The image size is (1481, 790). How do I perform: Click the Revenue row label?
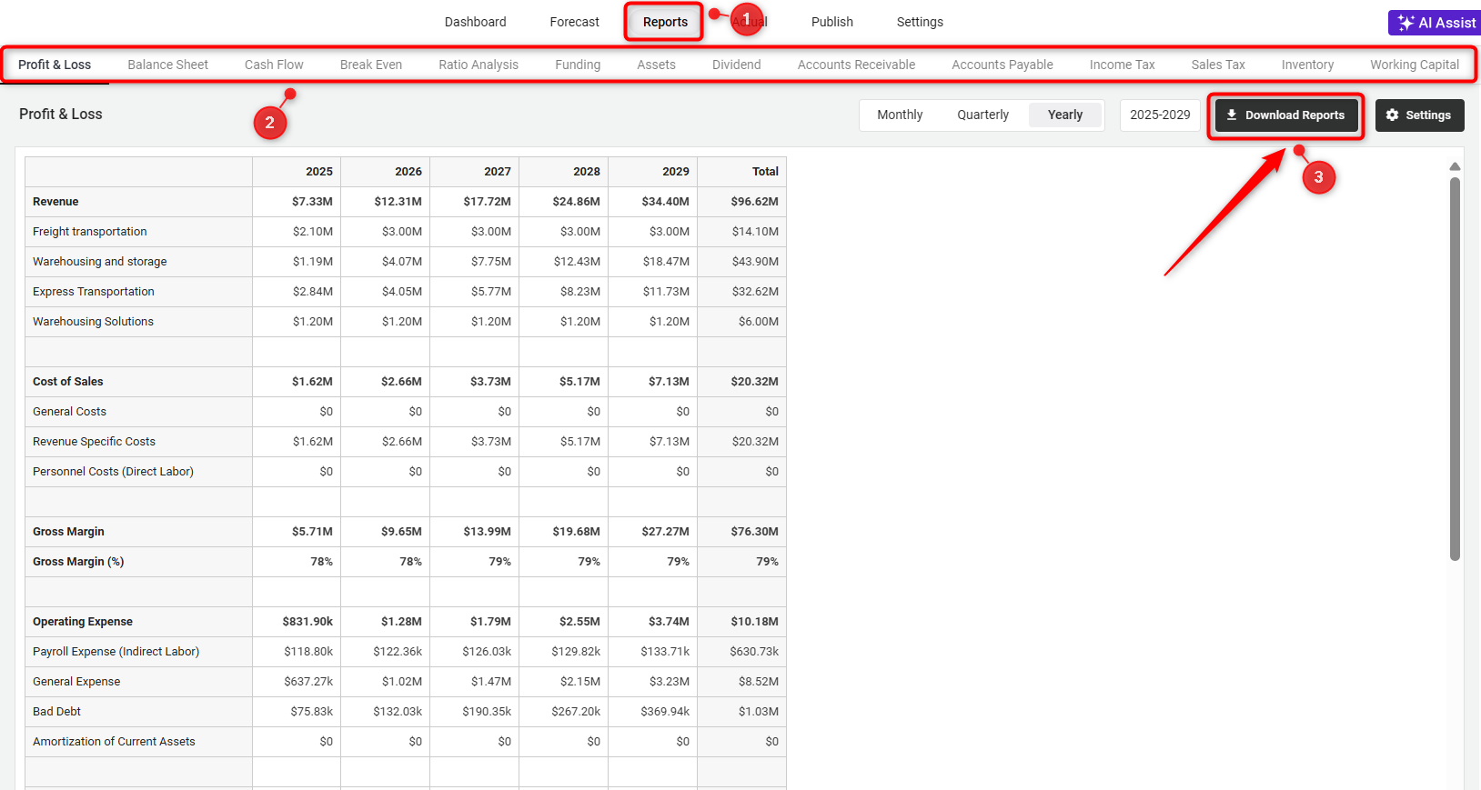(x=55, y=202)
